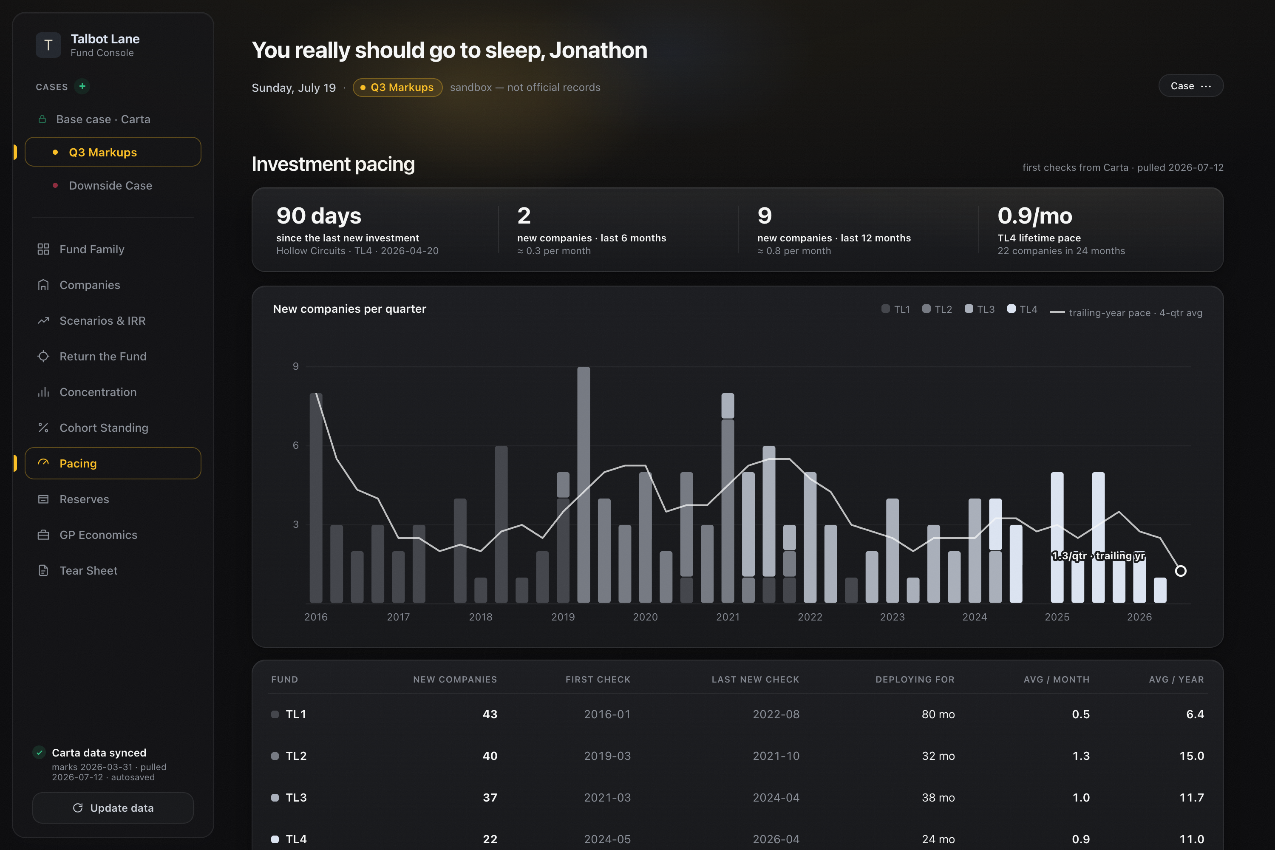Open the Case options menu

tap(1190, 86)
